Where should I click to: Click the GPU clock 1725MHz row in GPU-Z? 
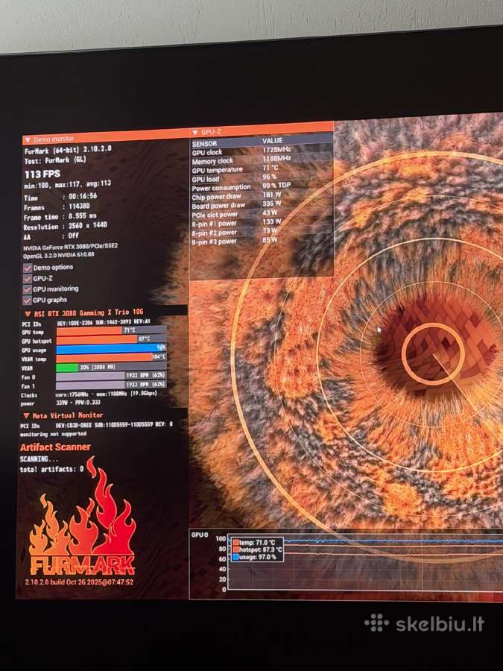[262, 151]
